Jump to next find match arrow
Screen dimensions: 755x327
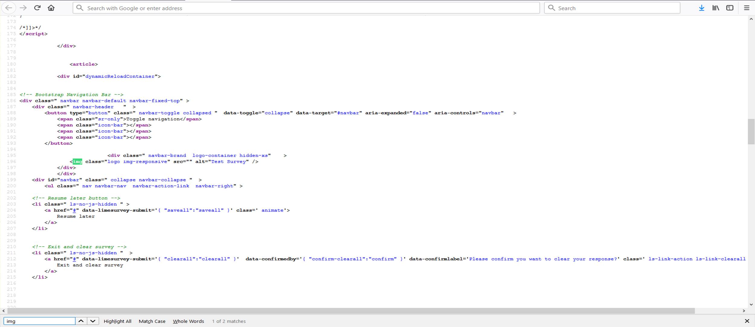93,321
